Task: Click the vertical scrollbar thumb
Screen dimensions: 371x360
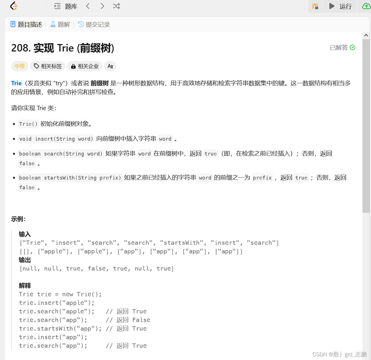Action: (x=366, y=126)
